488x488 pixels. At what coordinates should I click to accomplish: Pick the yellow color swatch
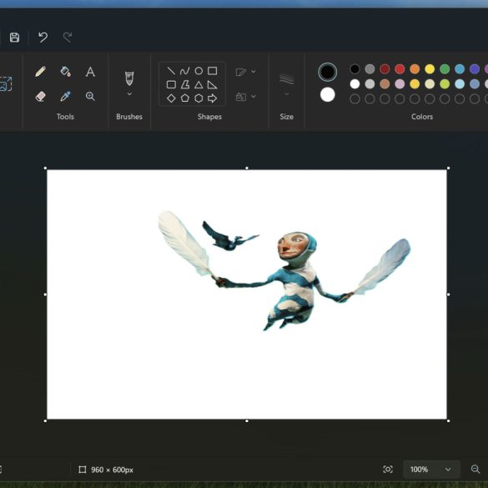pyautogui.click(x=430, y=69)
